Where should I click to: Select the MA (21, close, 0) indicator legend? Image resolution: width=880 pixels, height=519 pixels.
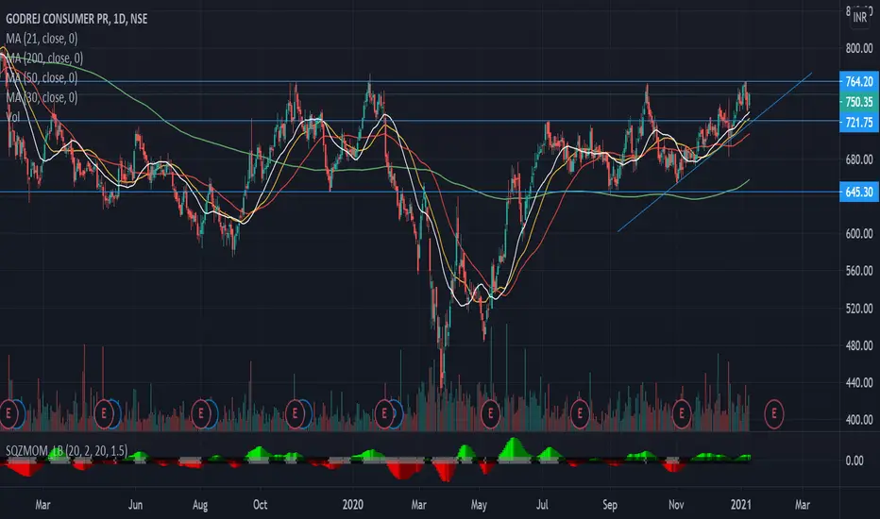[x=42, y=39]
